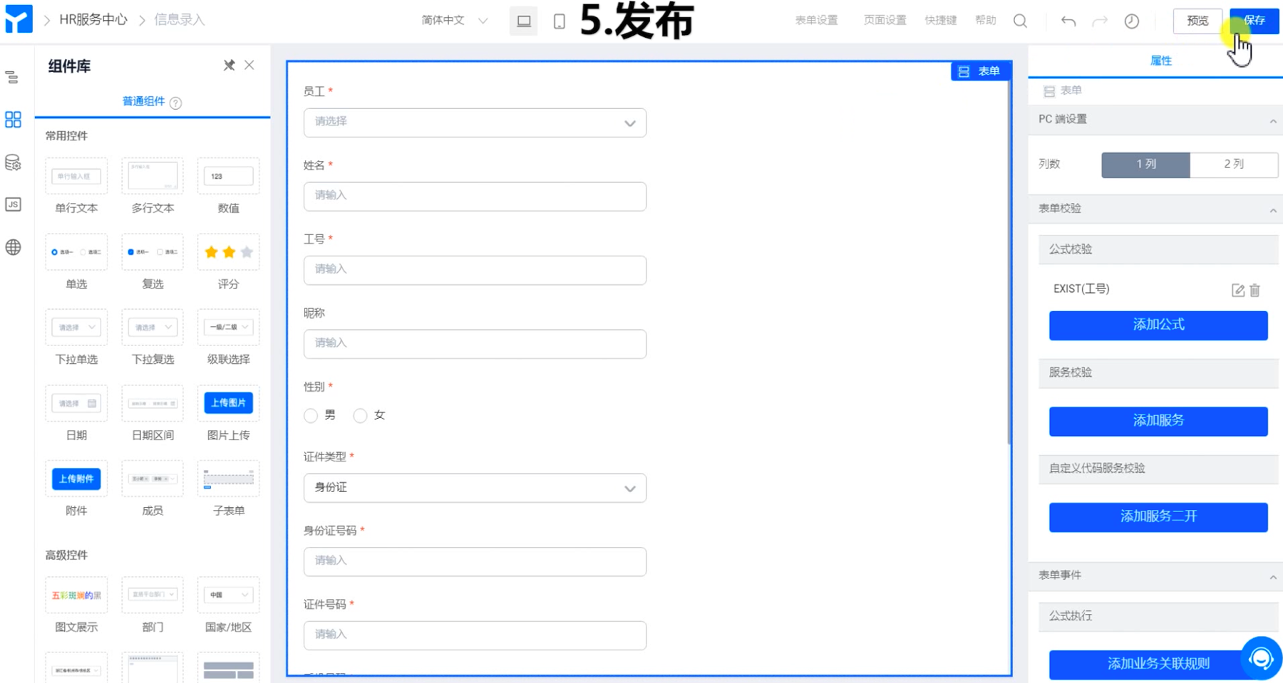1283x683 pixels.
Task: Open 快捷键 menu
Action: tap(941, 21)
